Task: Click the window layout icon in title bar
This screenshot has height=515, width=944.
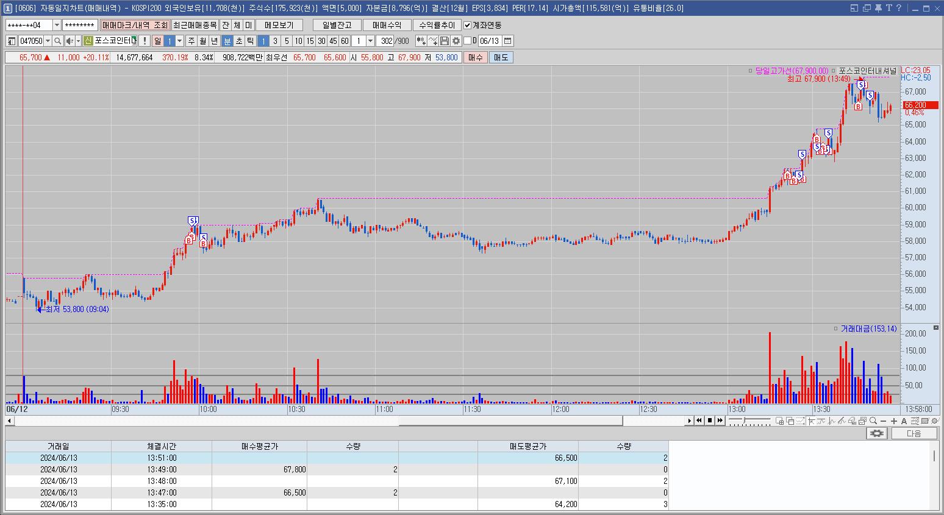Action: coord(854,8)
